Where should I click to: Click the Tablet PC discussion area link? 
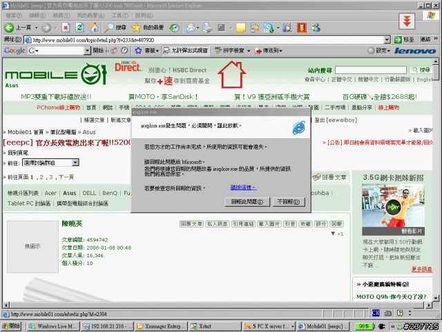point(29,203)
